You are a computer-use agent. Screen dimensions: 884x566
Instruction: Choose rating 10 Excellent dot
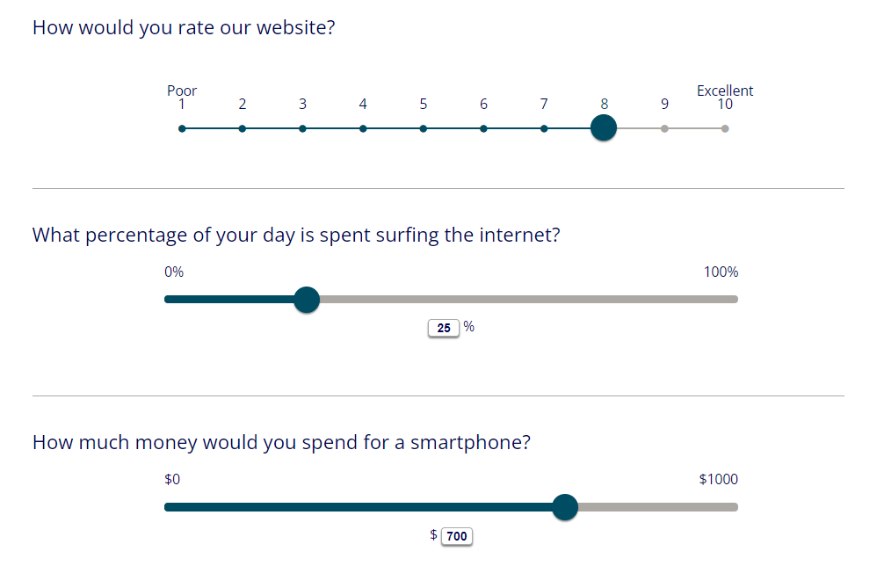725,128
